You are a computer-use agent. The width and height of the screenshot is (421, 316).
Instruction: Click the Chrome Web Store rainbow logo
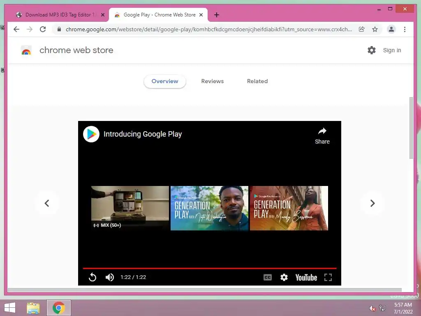(26, 50)
